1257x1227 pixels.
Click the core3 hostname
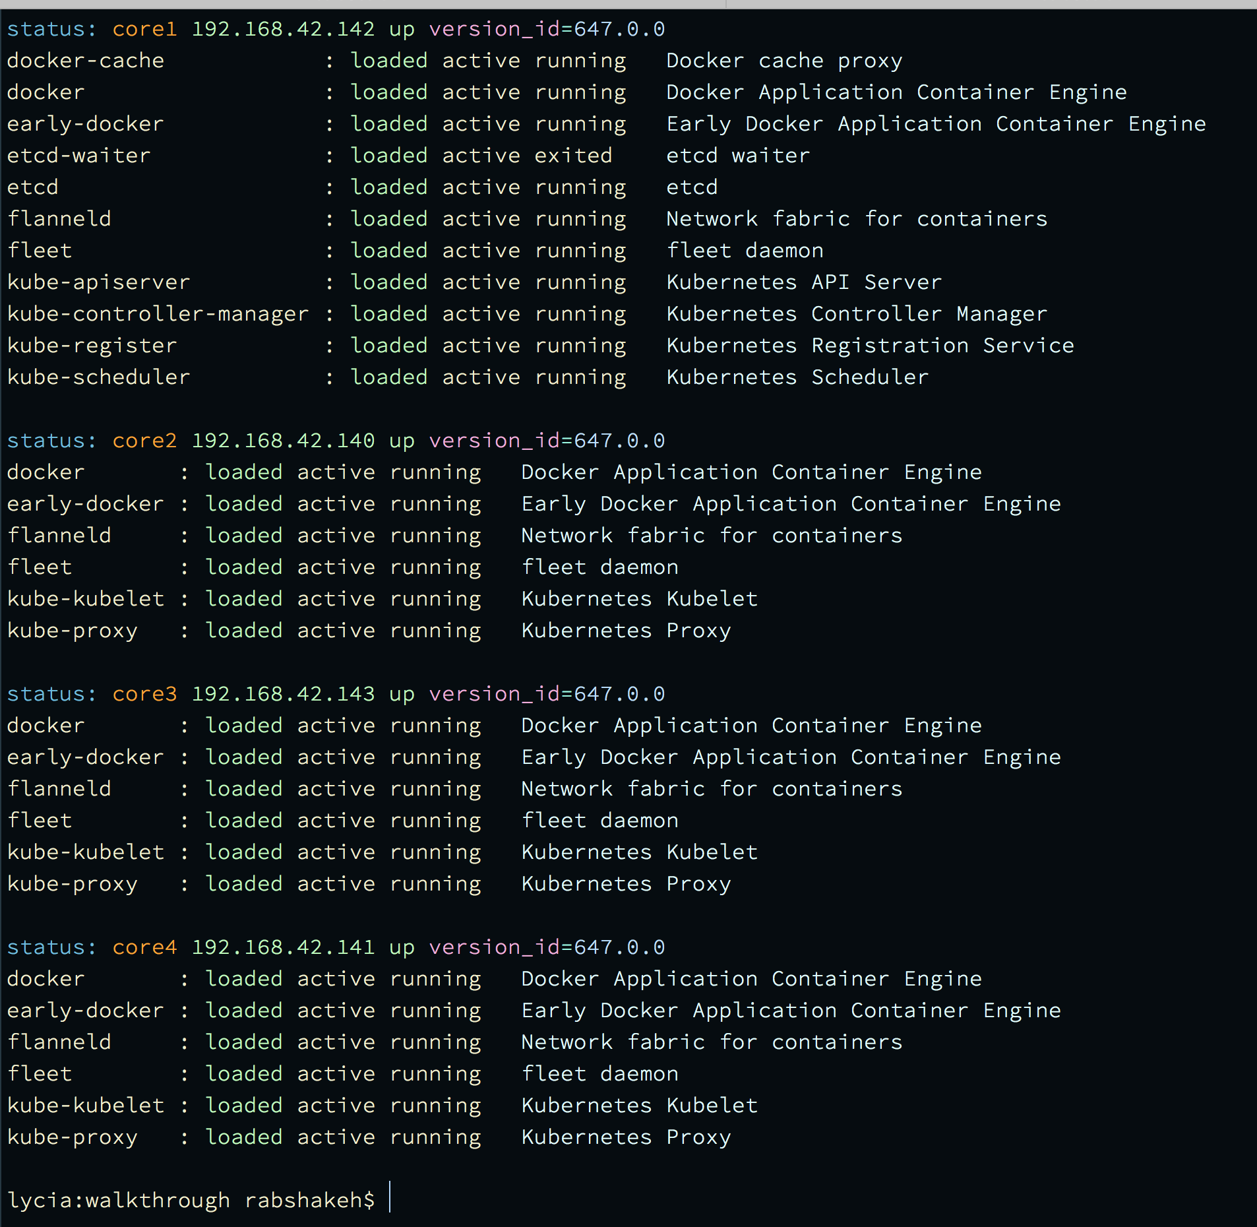pos(144,694)
